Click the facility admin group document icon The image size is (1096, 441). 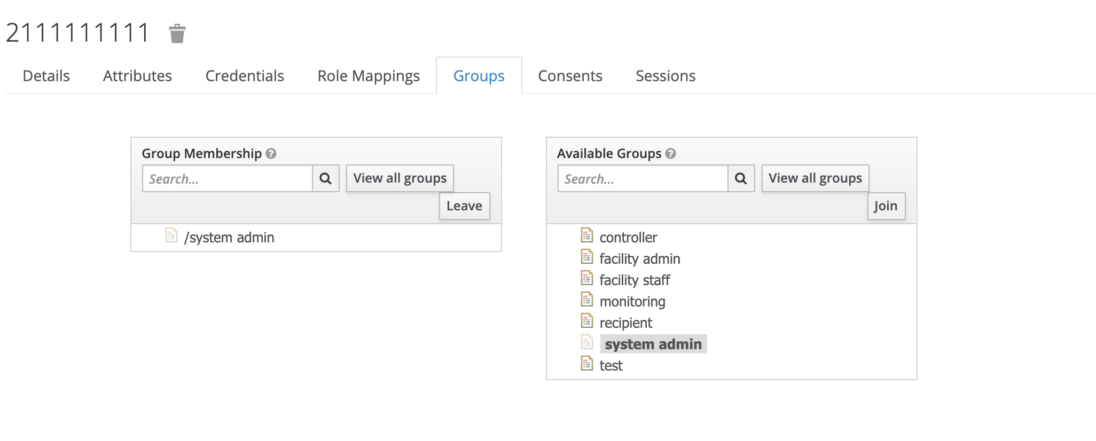pyautogui.click(x=587, y=257)
